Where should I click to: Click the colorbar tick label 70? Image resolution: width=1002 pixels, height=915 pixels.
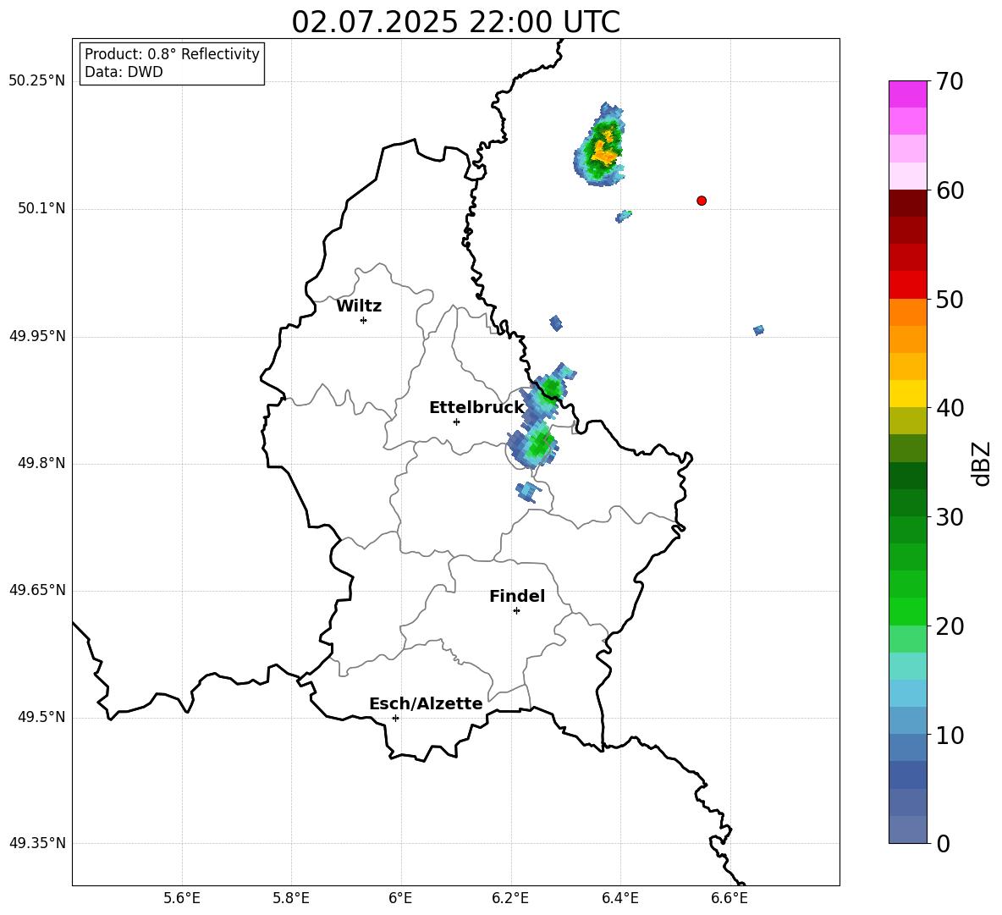pos(950,81)
